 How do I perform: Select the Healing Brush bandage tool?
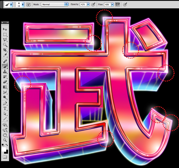[x=5, y=61]
